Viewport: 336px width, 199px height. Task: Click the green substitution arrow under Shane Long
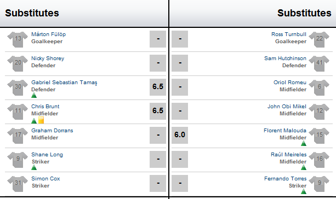point(34,167)
